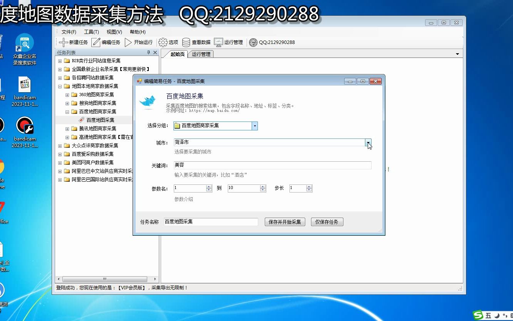Switch to the 运行管理 tab
The height and width of the screenshot is (321, 513).
tap(200, 54)
